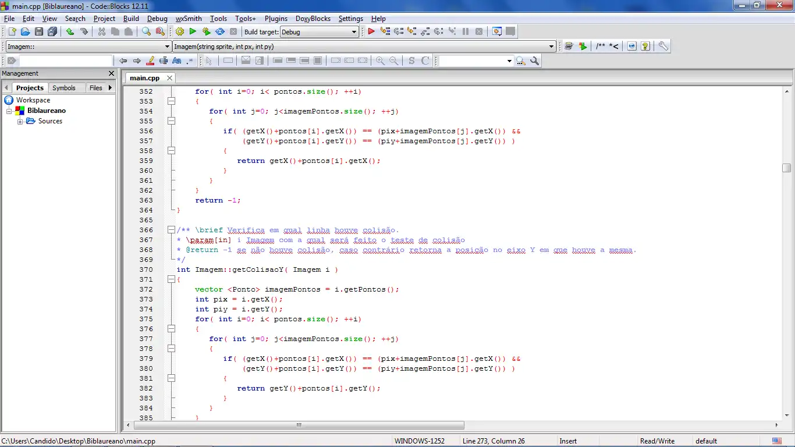Open Find with magnifier icon
This screenshot has width=795, height=447.
146,31
